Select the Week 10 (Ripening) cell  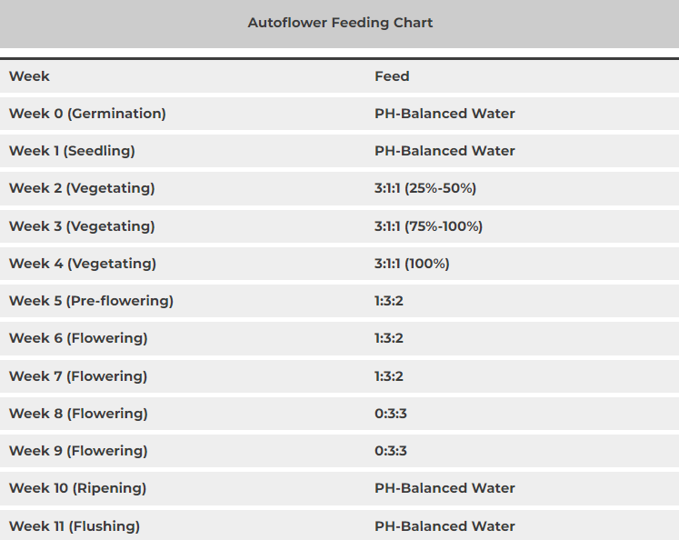pyautogui.click(x=77, y=488)
